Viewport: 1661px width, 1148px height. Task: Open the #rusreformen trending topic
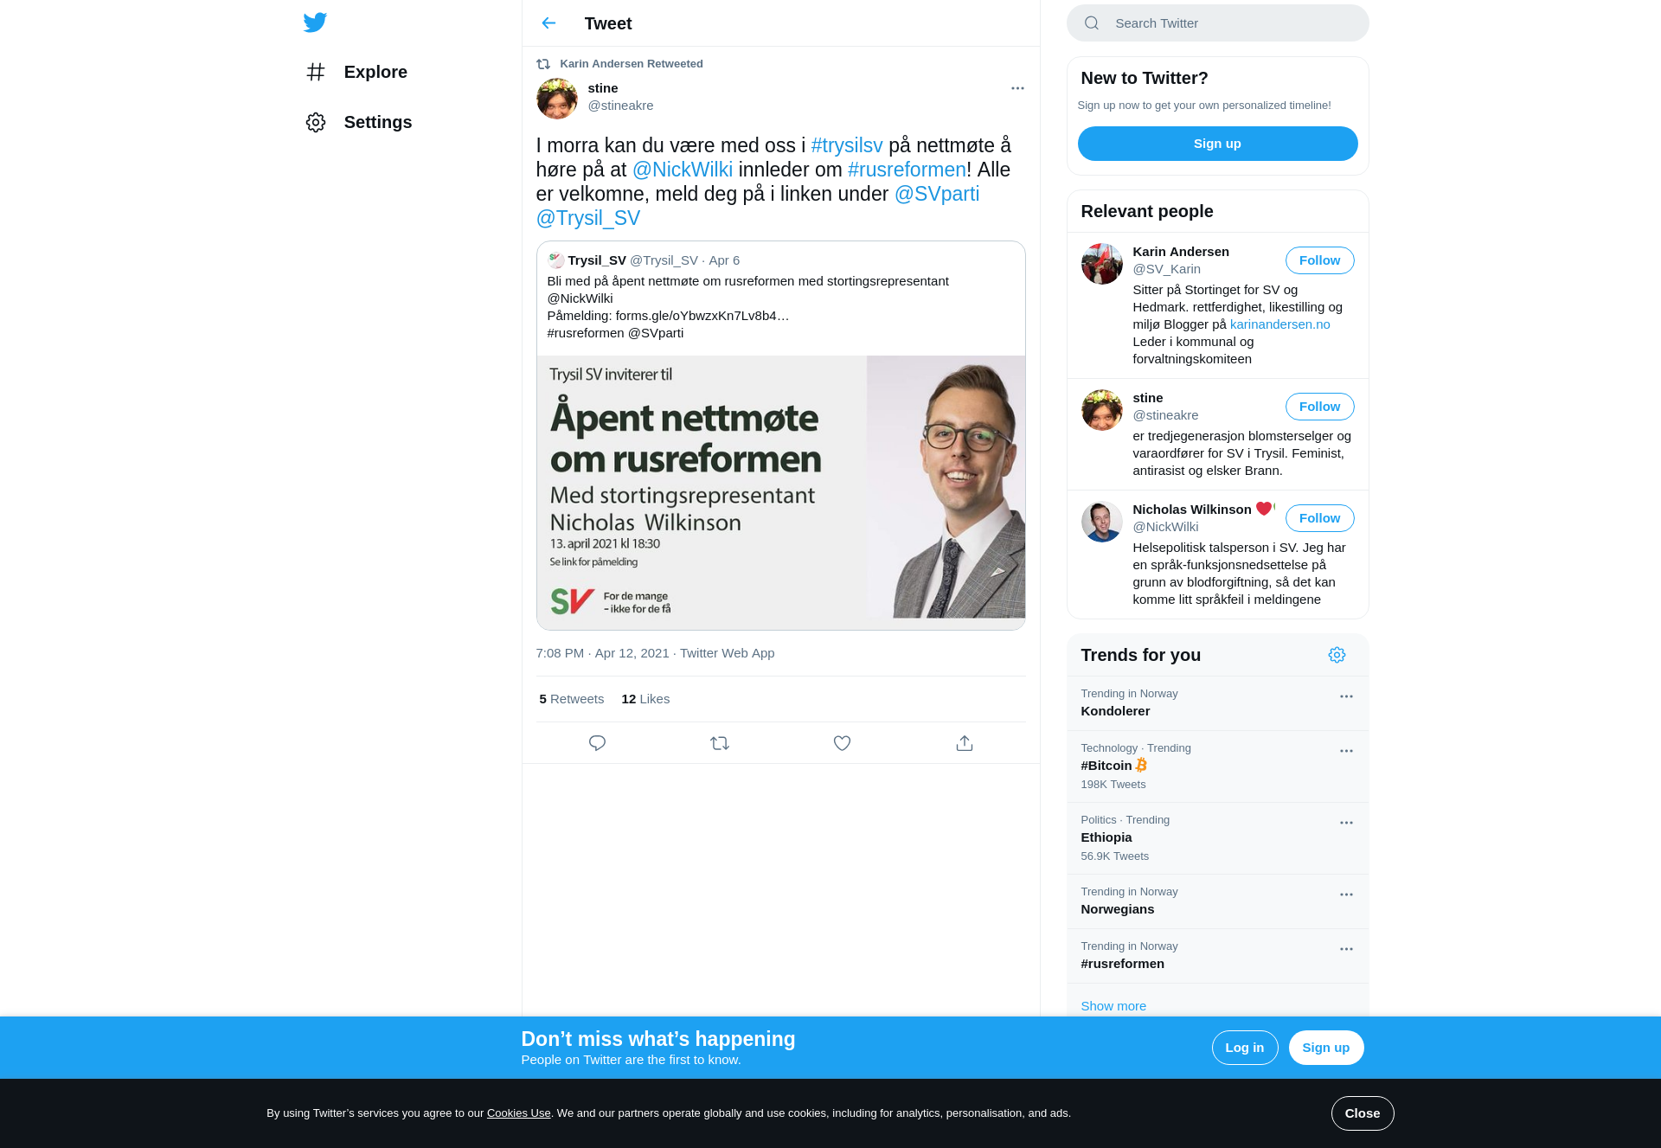coord(1218,956)
